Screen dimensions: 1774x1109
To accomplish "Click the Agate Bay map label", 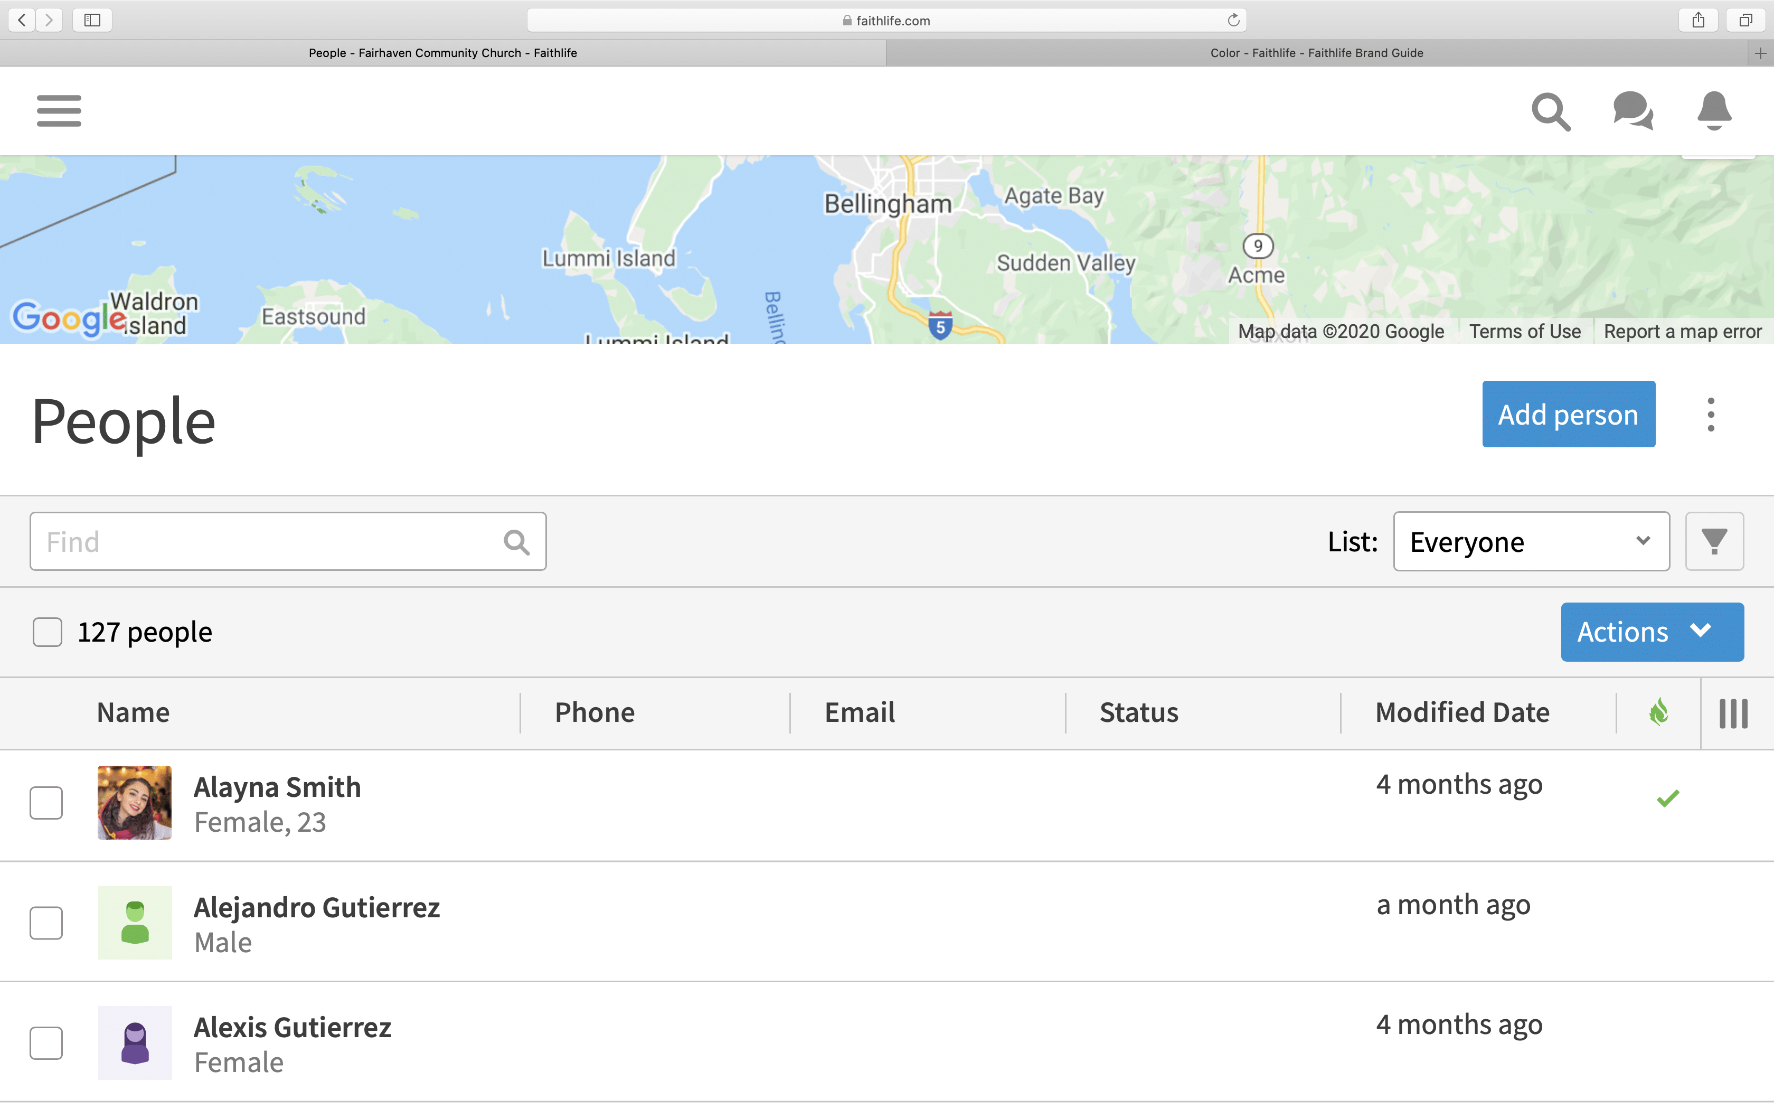I will point(1053,196).
